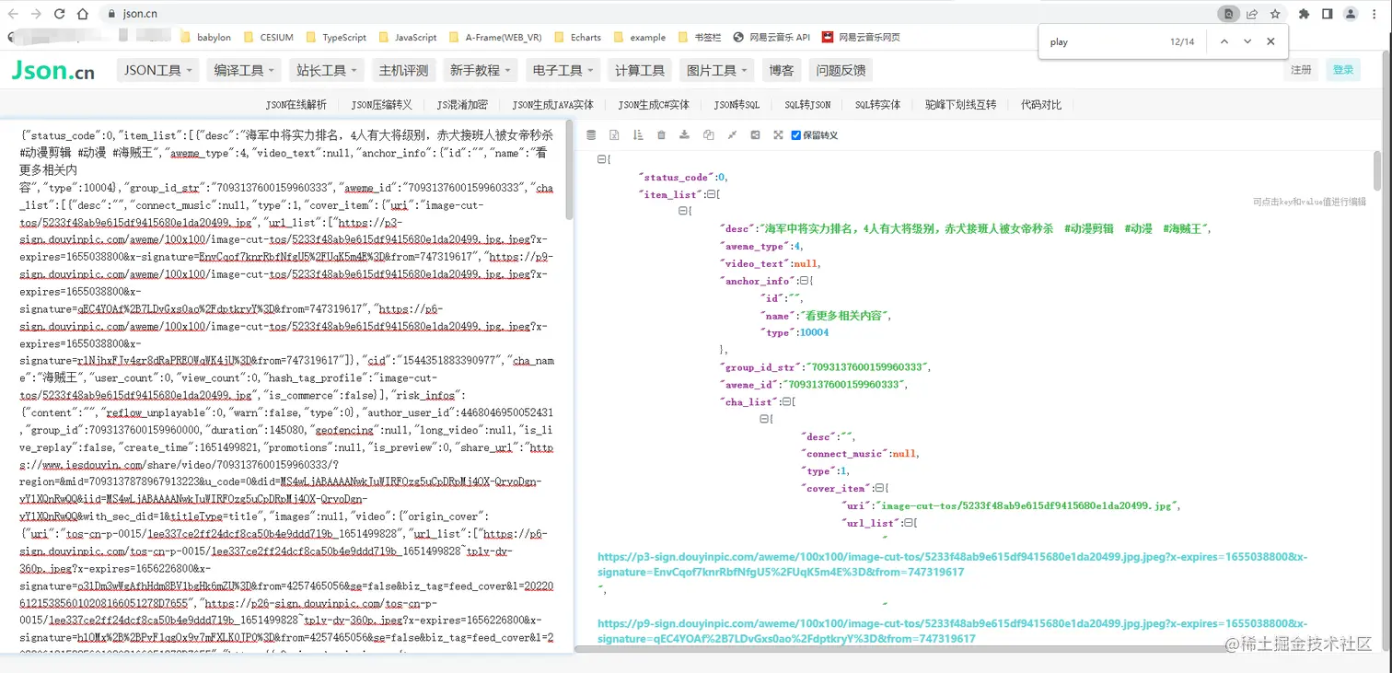Screen dimensions: 1392x673
Task: Click the find-in-page icon in address bar
Action: click(x=1228, y=14)
